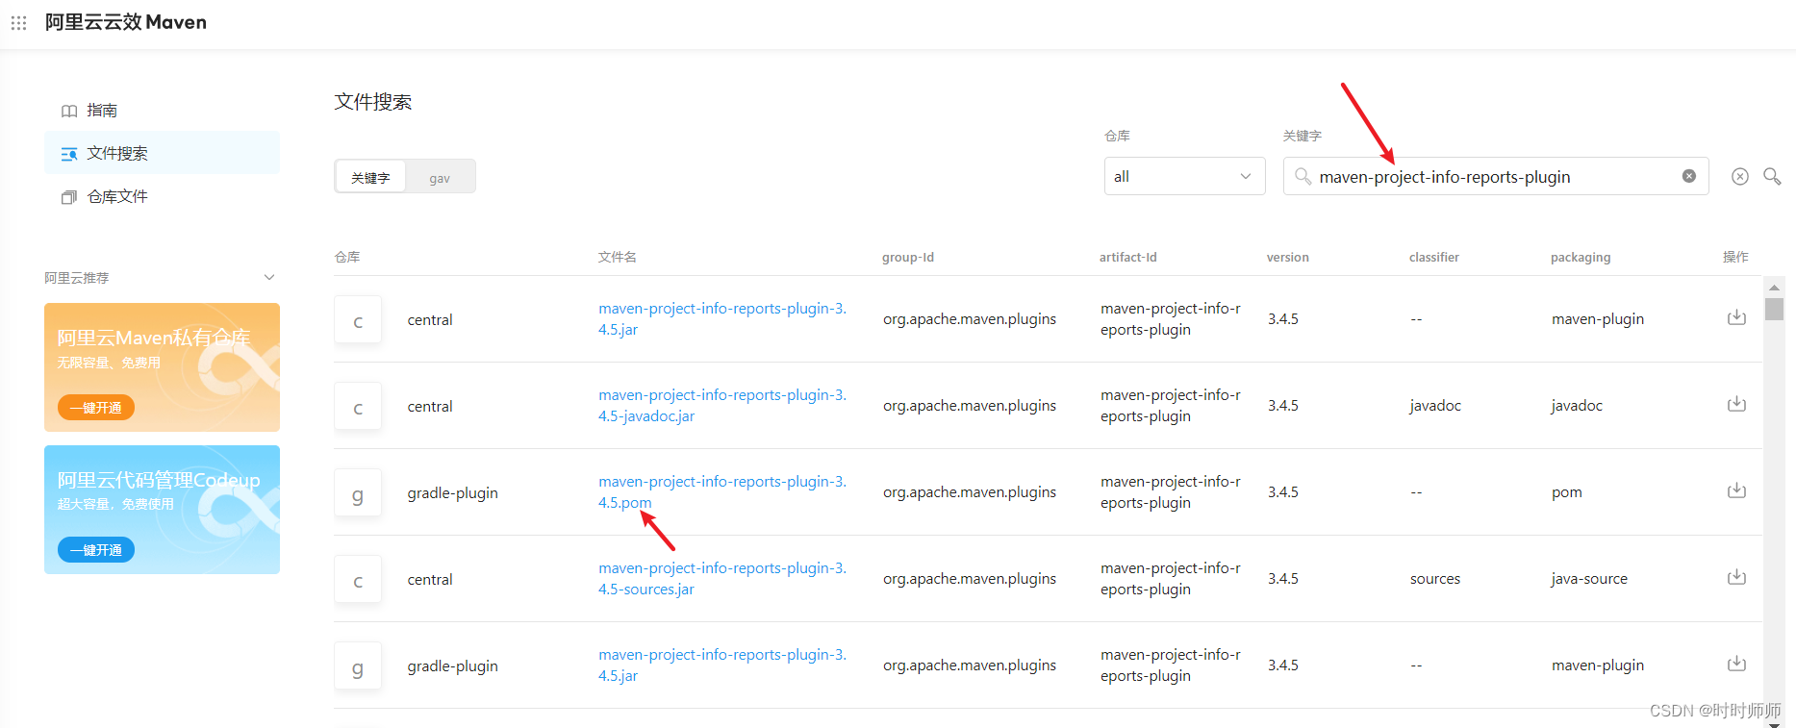1796x728 pixels.
Task: Clear the keyword field with the x icon
Action: pos(1688,176)
